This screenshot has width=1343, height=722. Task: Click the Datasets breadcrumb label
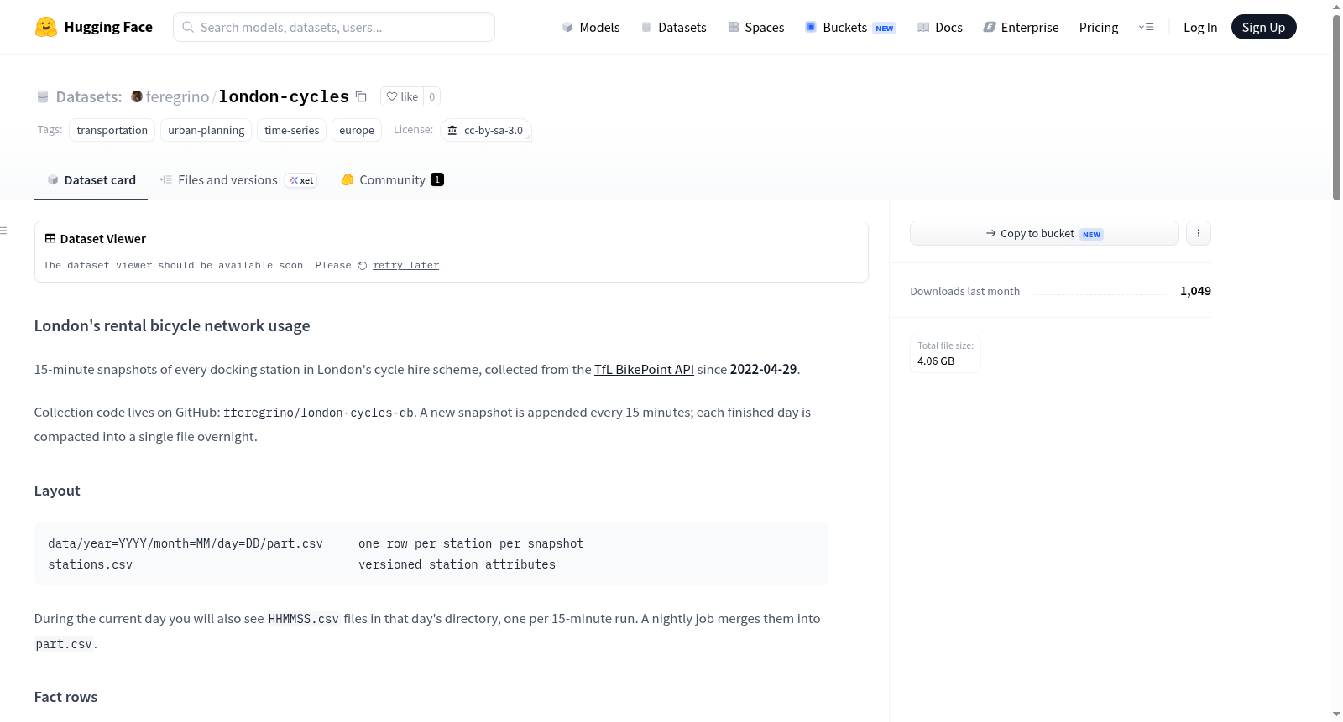[x=89, y=96]
